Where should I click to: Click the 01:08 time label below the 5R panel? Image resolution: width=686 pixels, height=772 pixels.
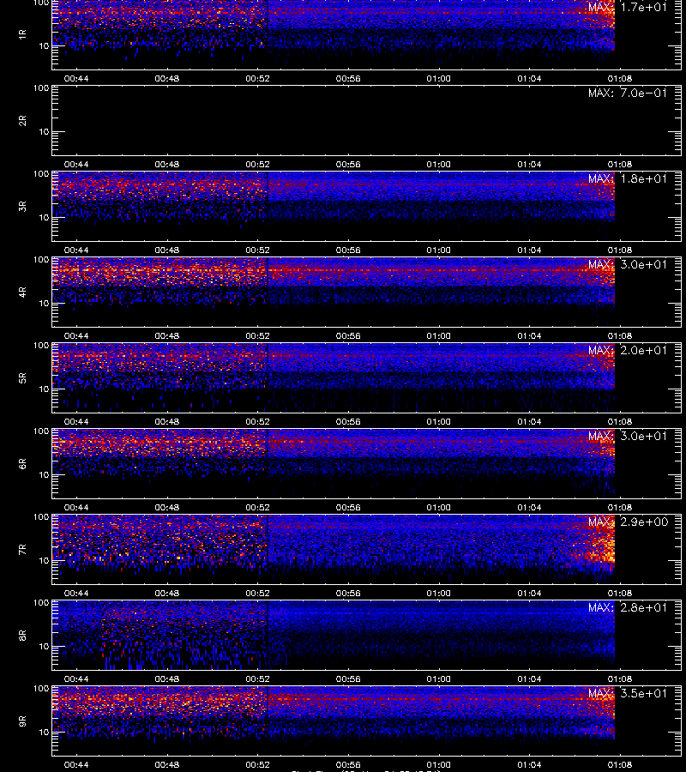(x=620, y=421)
